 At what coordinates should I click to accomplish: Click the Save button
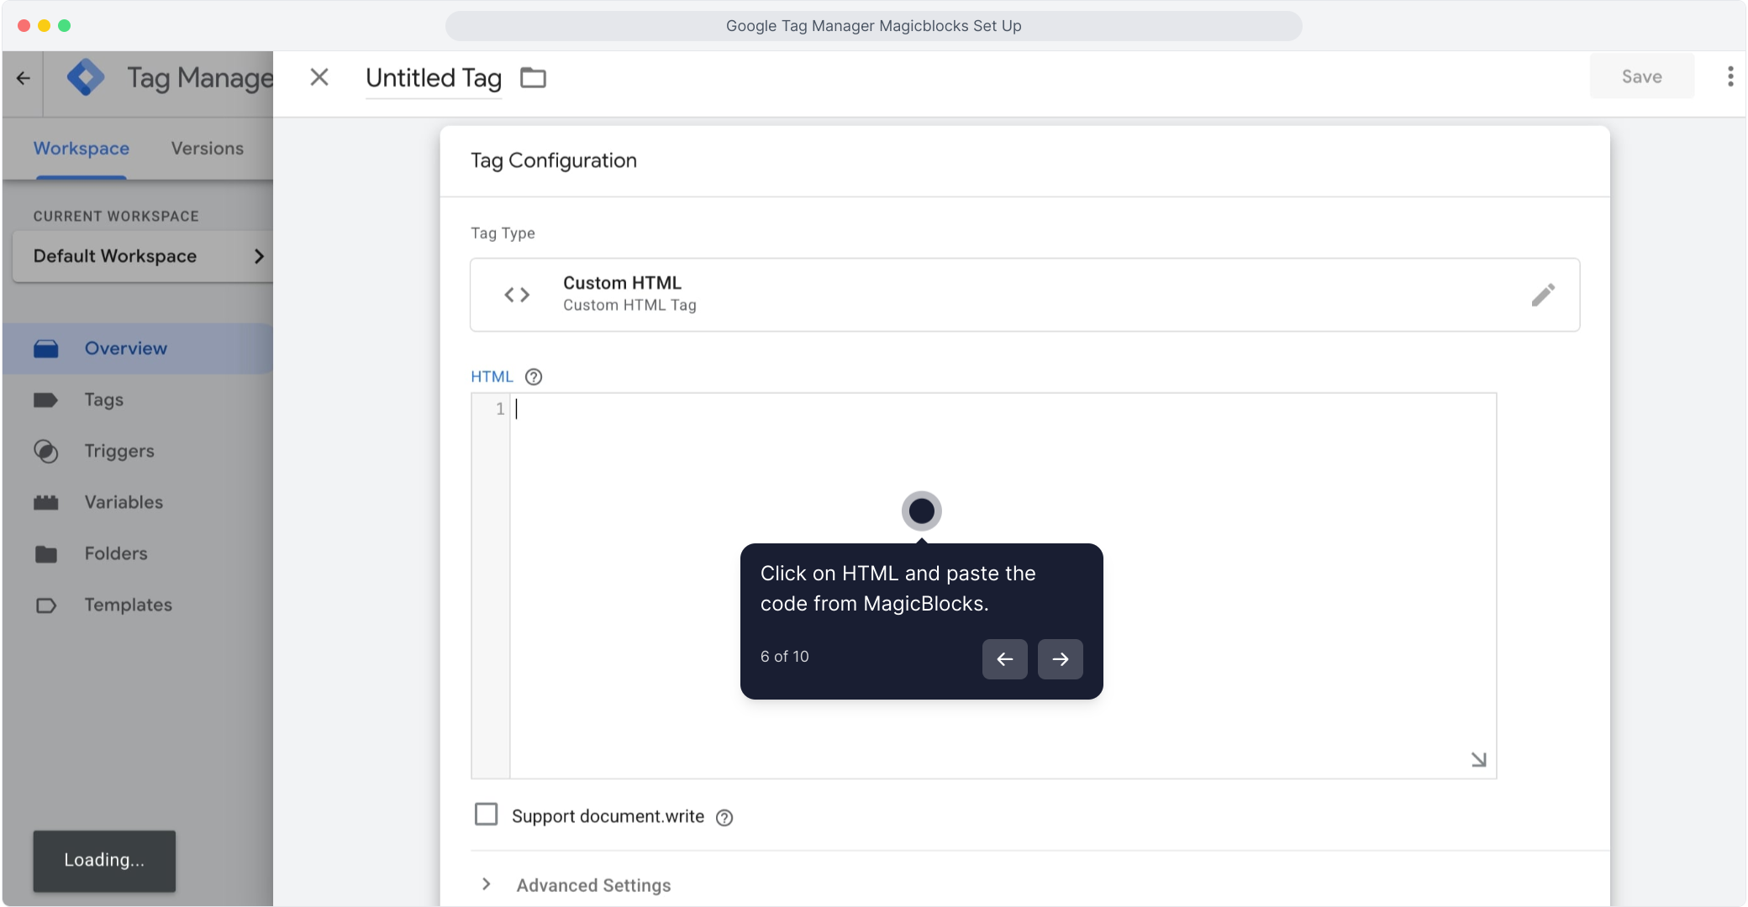1641,76
